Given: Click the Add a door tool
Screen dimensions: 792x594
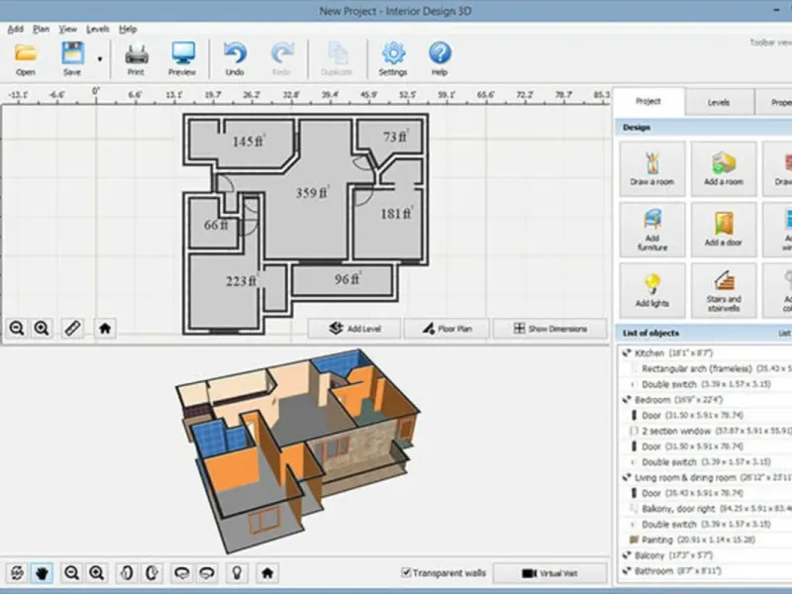Looking at the screenshot, I should (724, 230).
